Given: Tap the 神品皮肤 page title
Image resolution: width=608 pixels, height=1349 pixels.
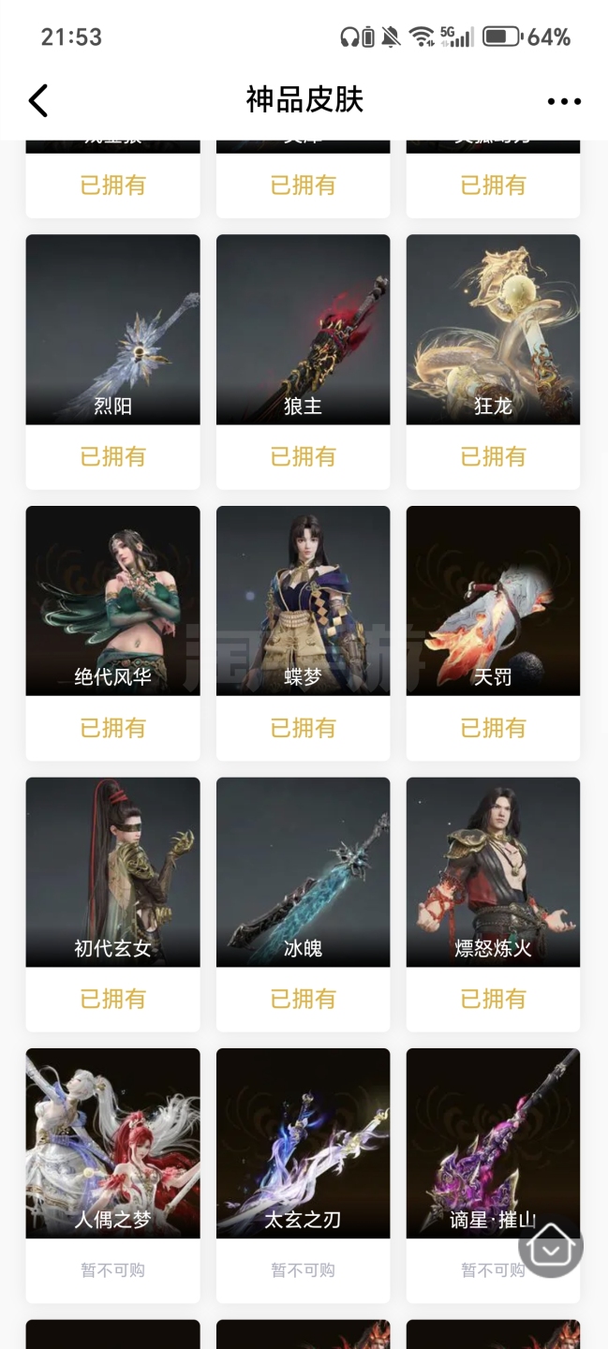Looking at the screenshot, I should 304,99.
